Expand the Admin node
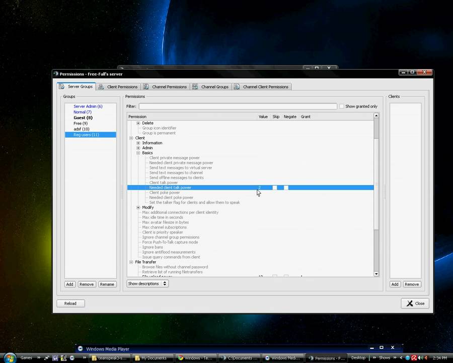 [138, 148]
